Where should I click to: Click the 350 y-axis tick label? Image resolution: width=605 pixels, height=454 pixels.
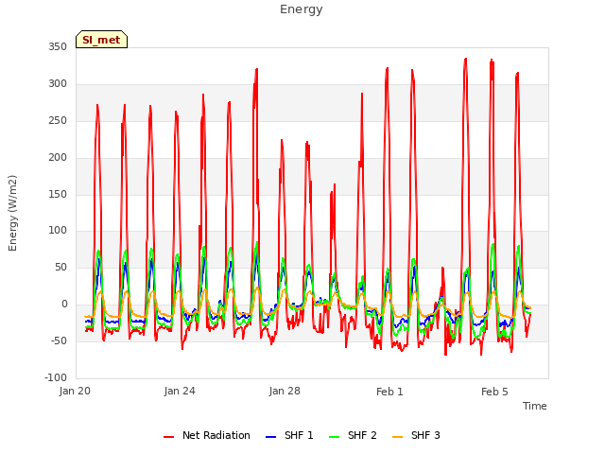58,47
